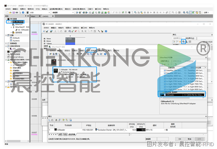Image resolution: width=217 pixels, height=149 pixels.
Task: Click the CK device icon in scan list
Action: pos(56,71)
